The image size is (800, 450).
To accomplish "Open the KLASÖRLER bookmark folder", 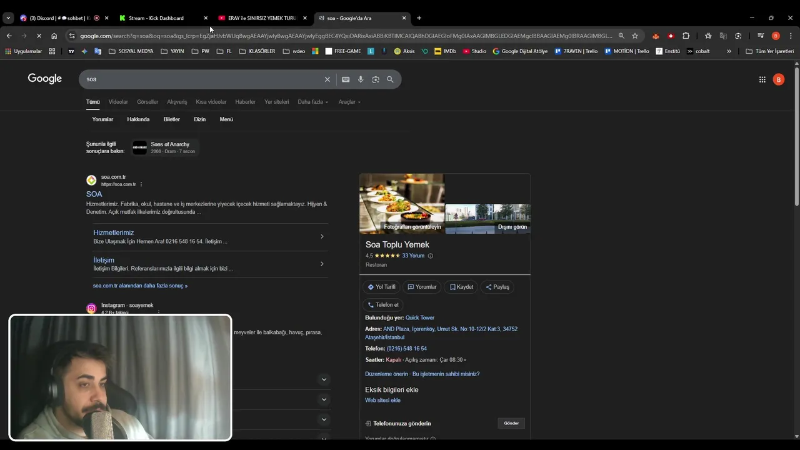I will coord(257,51).
